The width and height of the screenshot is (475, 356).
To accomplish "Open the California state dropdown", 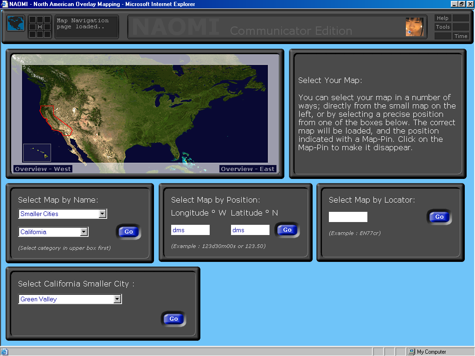I will (53, 232).
